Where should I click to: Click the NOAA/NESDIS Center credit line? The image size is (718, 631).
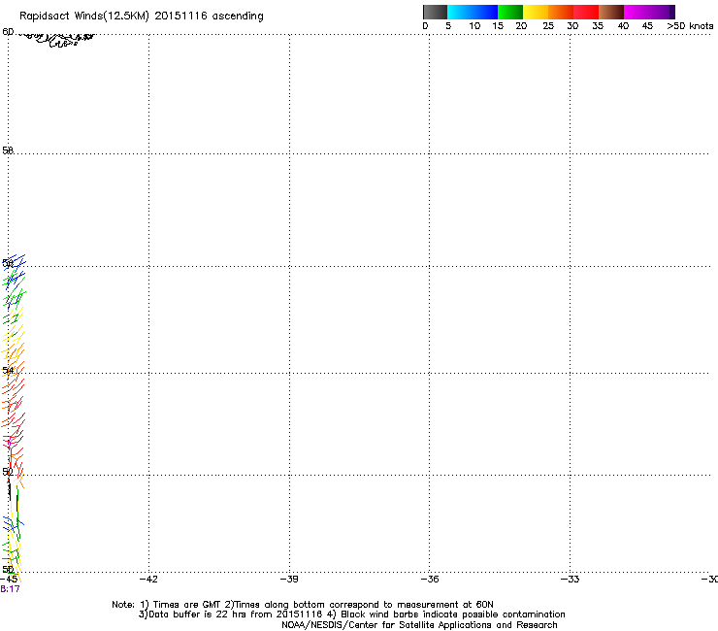point(419,625)
